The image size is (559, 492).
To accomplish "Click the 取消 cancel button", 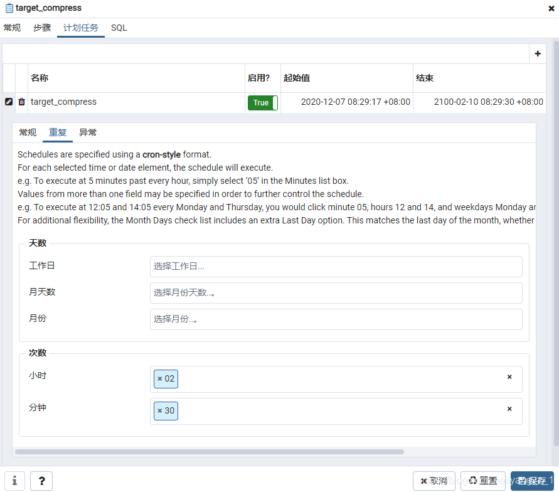I will pyautogui.click(x=434, y=481).
